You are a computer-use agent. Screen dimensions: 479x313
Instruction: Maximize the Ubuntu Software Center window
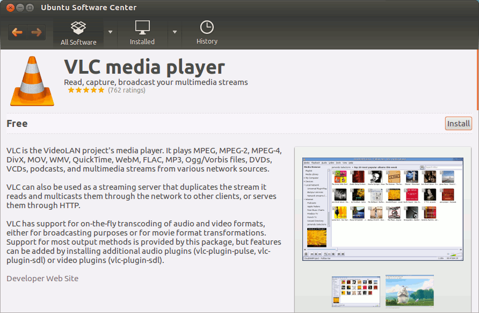(31, 8)
